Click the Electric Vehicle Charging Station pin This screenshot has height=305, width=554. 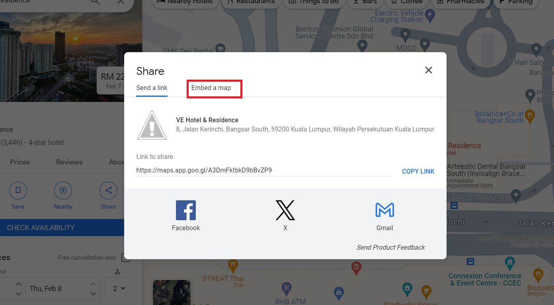coord(430,16)
